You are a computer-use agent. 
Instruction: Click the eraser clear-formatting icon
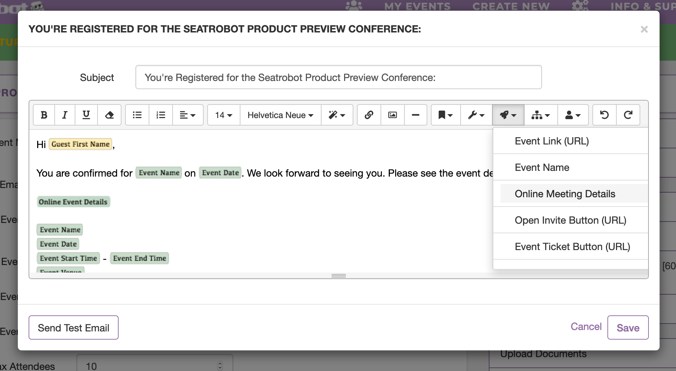point(109,115)
